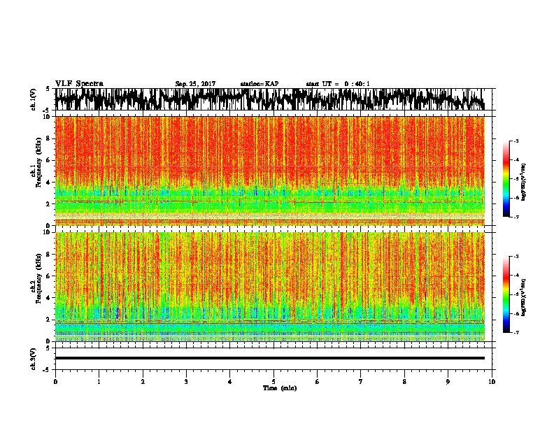Click the ch.1 spectrogram color bar
The image size is (554, 428).
pyautogui.click(x=506, y=179)
